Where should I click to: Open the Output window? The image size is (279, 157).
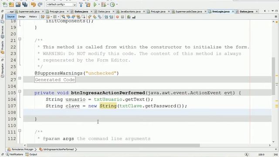tap(31, 154)
